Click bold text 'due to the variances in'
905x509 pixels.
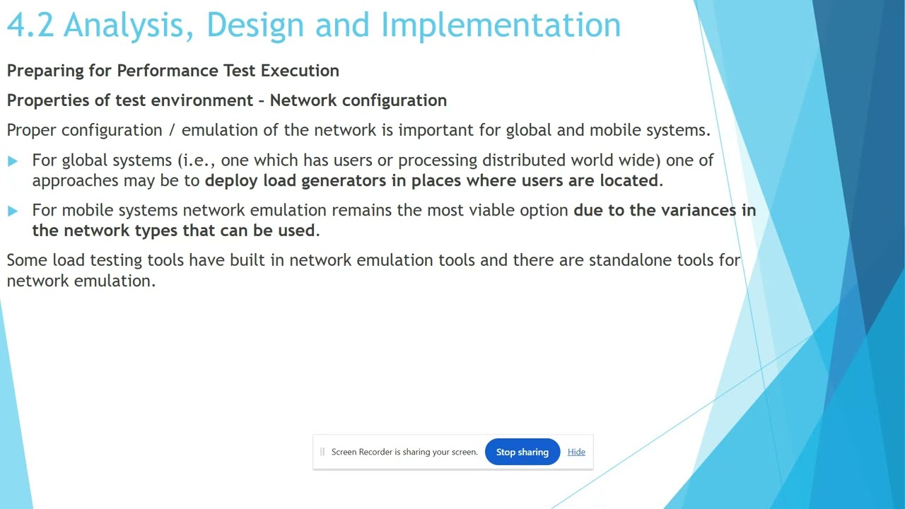pyautogui.click(x=665, y=210)
